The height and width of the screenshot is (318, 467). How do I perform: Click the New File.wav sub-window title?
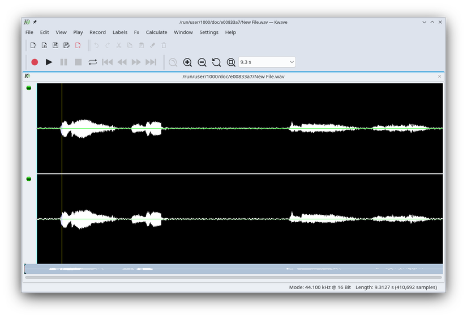pyautogui.click(x=233, y=77)
